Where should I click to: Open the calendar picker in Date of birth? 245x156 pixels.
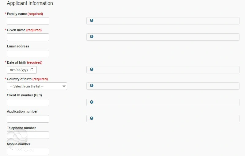32,70
